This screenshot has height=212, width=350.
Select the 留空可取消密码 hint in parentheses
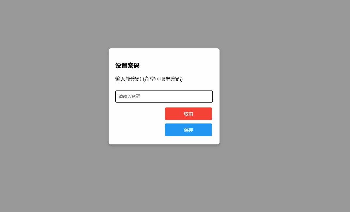point(163,79)
